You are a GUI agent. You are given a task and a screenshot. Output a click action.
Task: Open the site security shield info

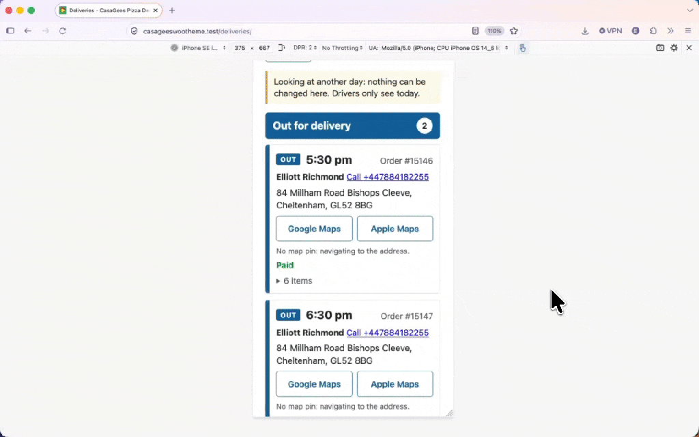pos(134,31)
